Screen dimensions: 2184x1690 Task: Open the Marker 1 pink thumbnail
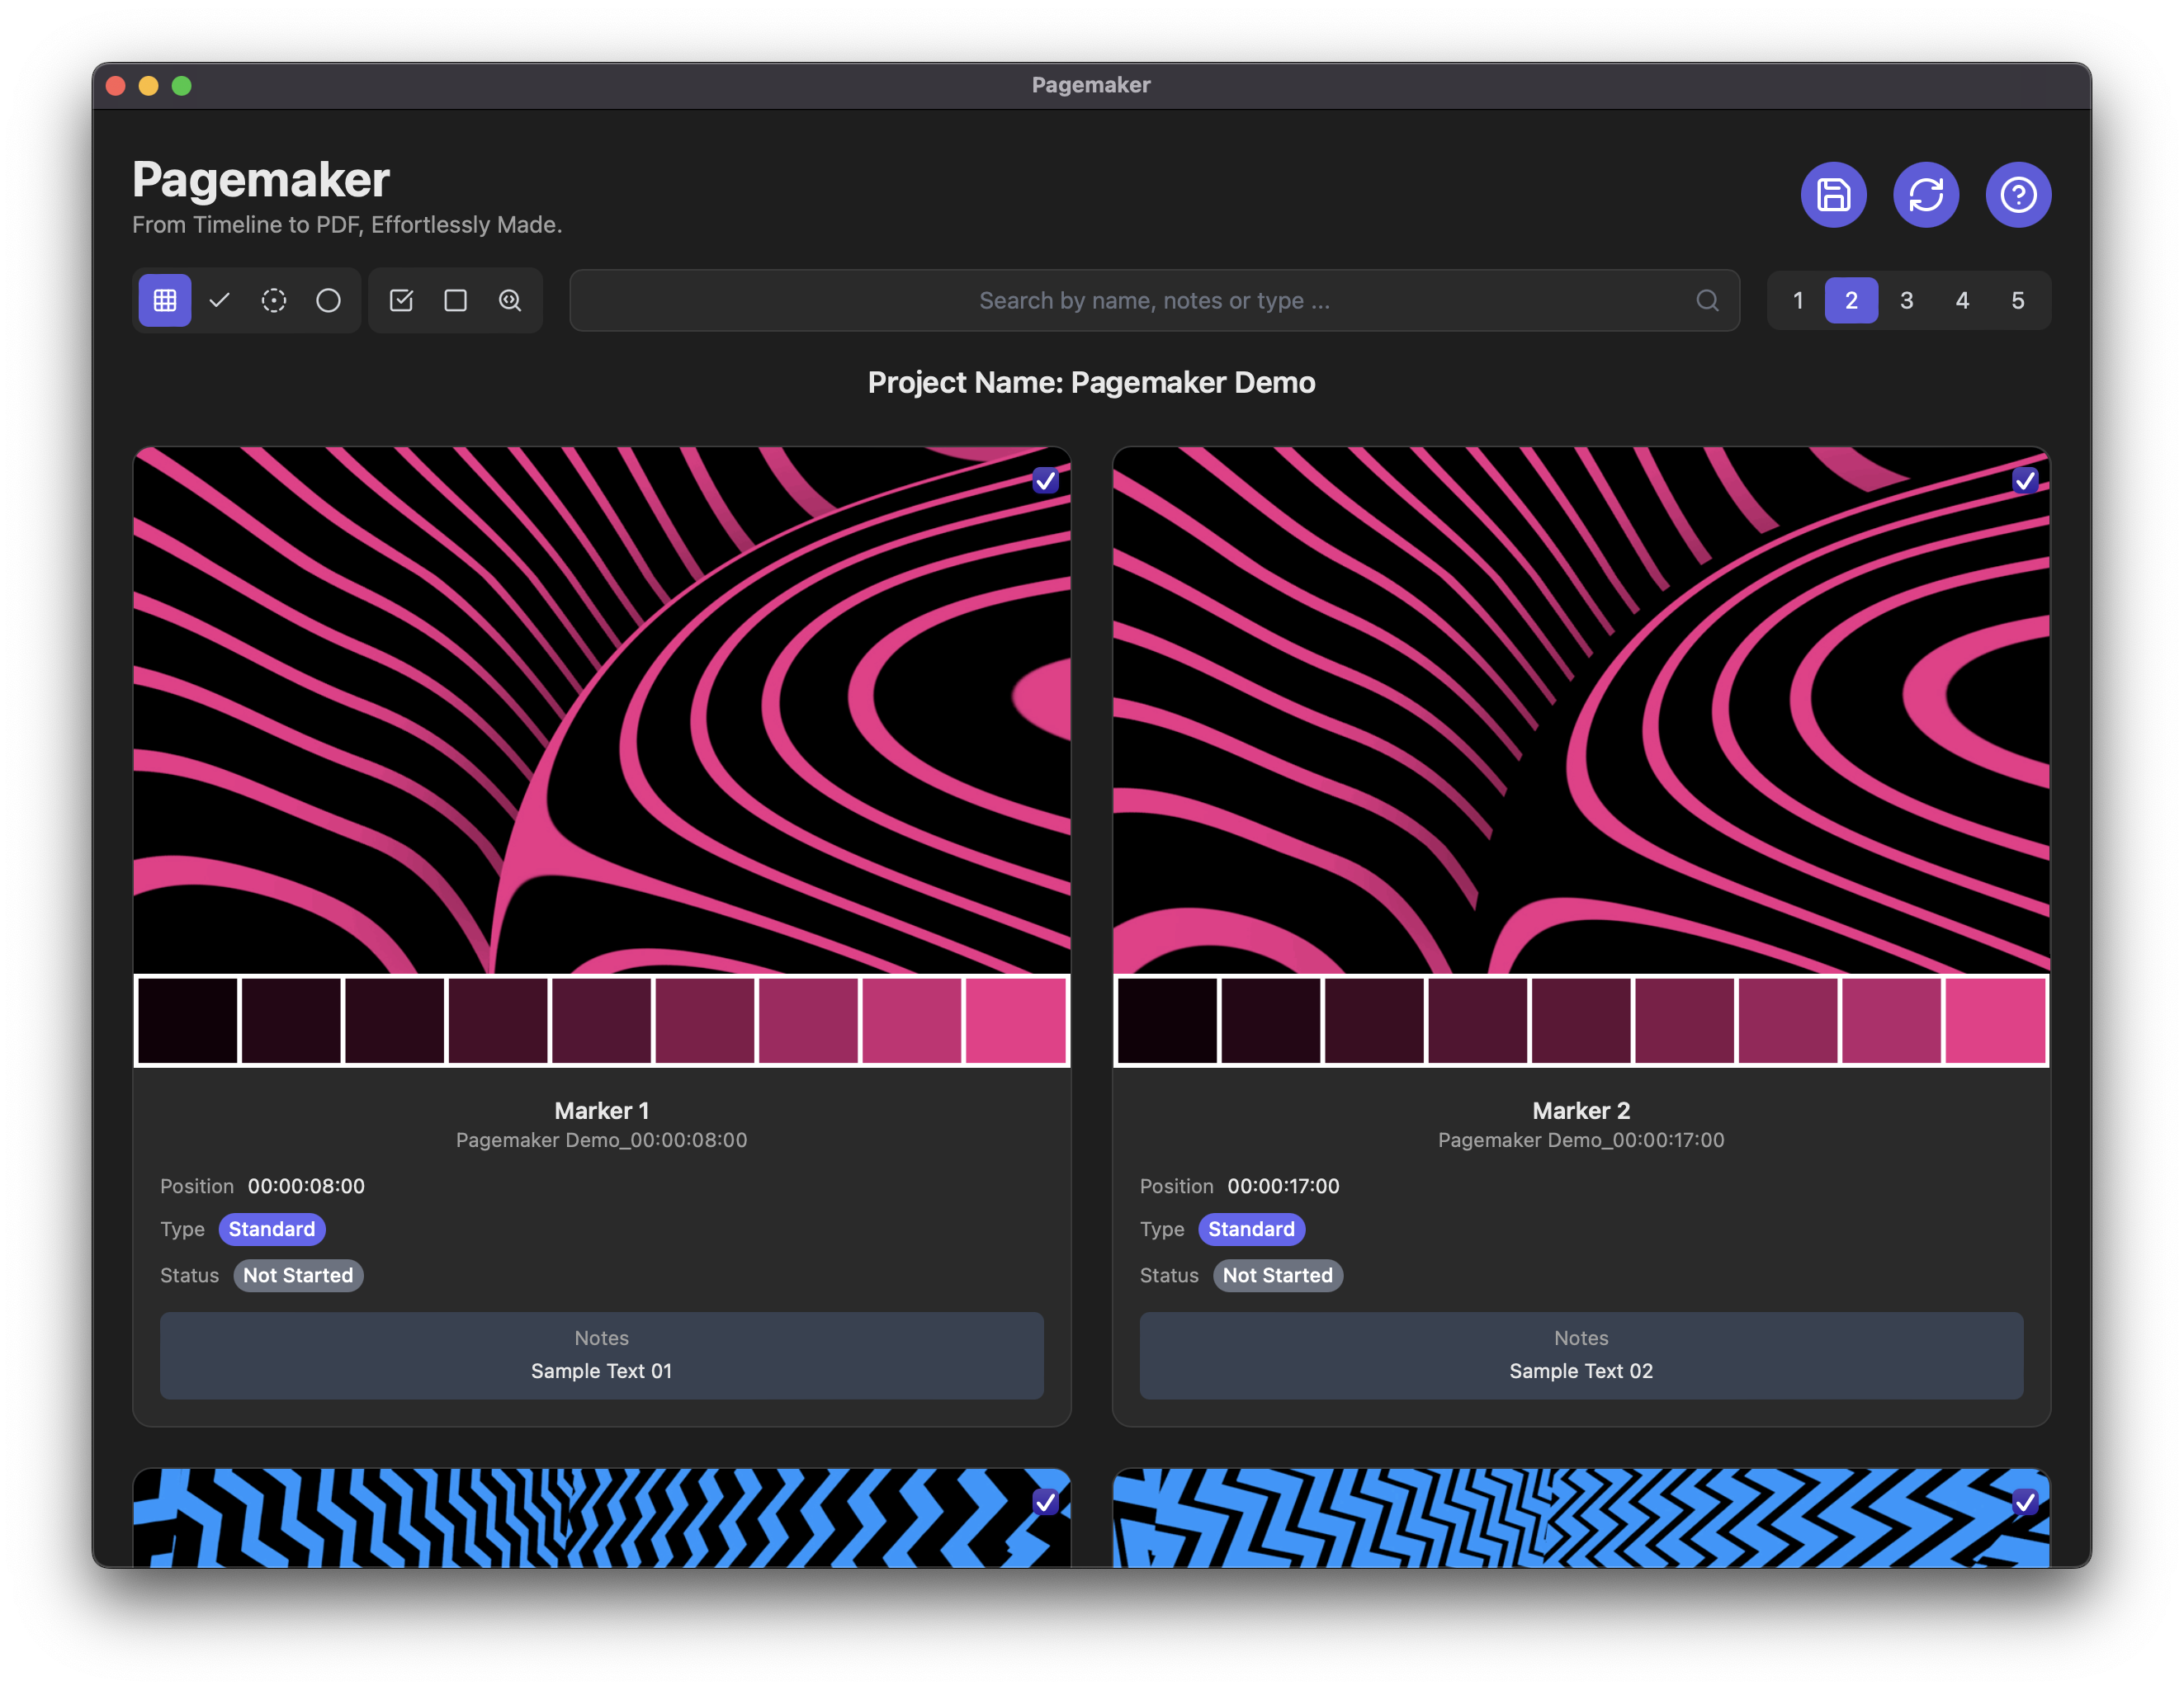tap(602, 710)
